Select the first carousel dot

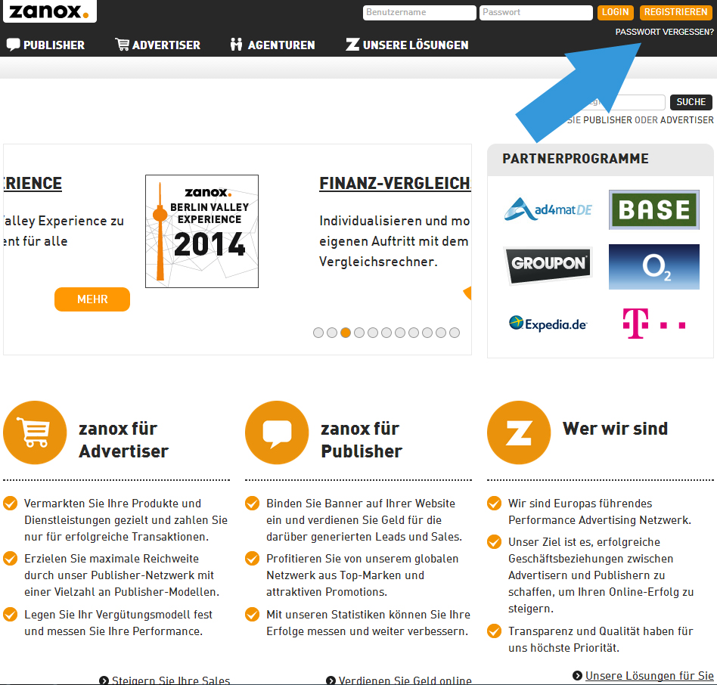[x=318, y=333]
